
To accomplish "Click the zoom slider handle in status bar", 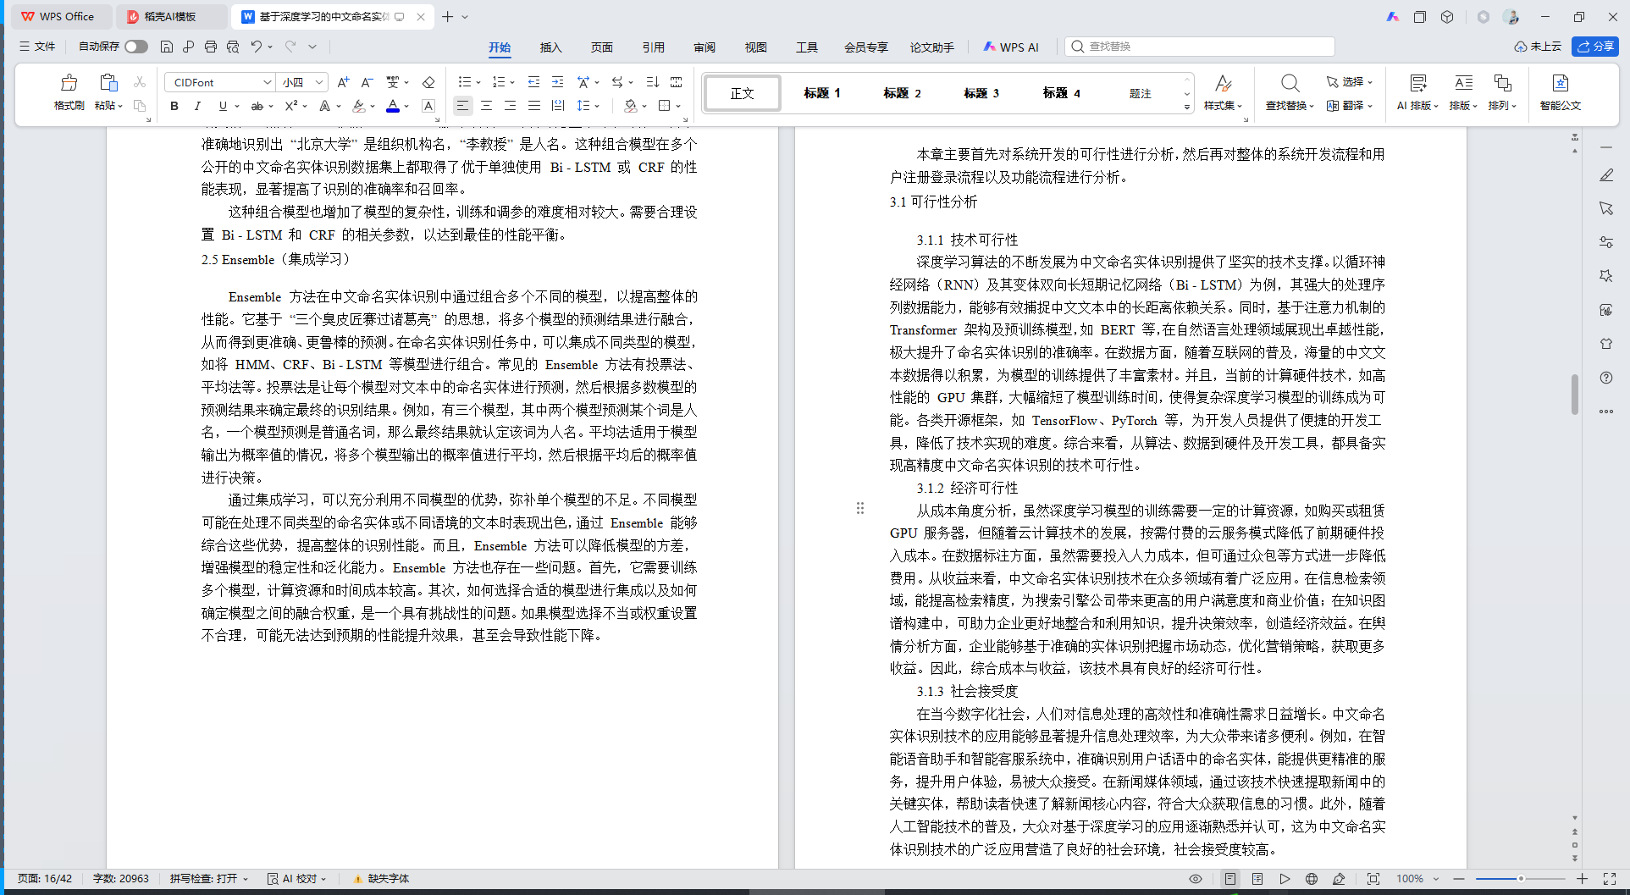I will click(x=1521, y=879).
